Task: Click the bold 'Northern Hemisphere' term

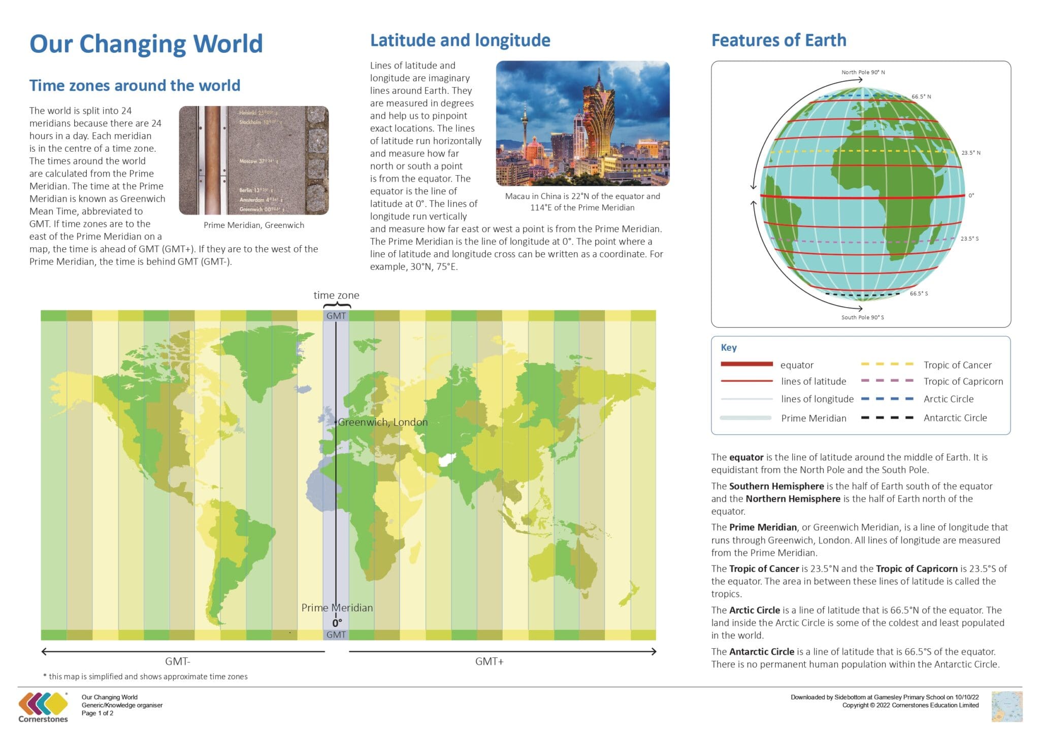Action: [793, 499]
